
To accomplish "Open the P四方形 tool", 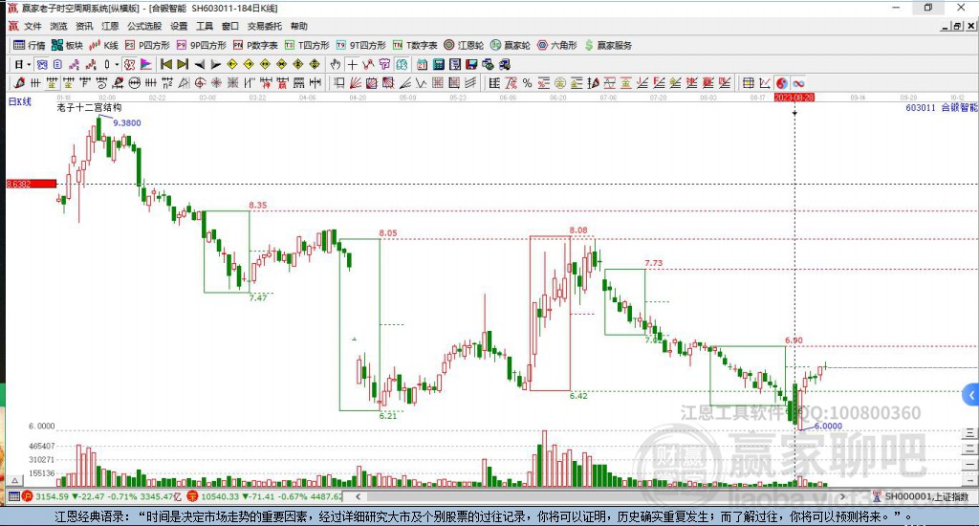I will [x=147, y=45].
